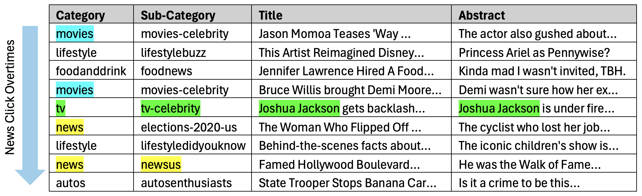
Task: Click the yellow 'newsus' sub-category cell
Action: 161,165
